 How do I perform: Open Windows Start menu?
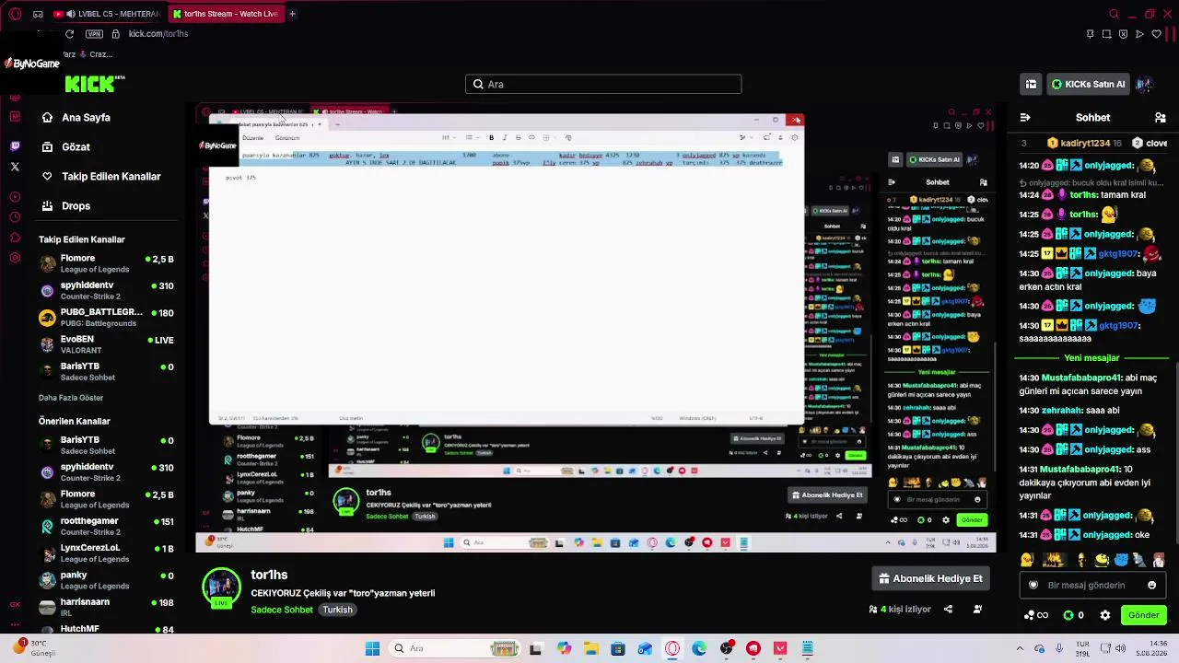[x=372, y=648]
